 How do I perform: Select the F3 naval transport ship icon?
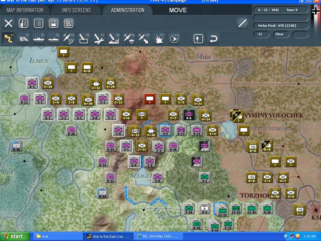point(39,39)
